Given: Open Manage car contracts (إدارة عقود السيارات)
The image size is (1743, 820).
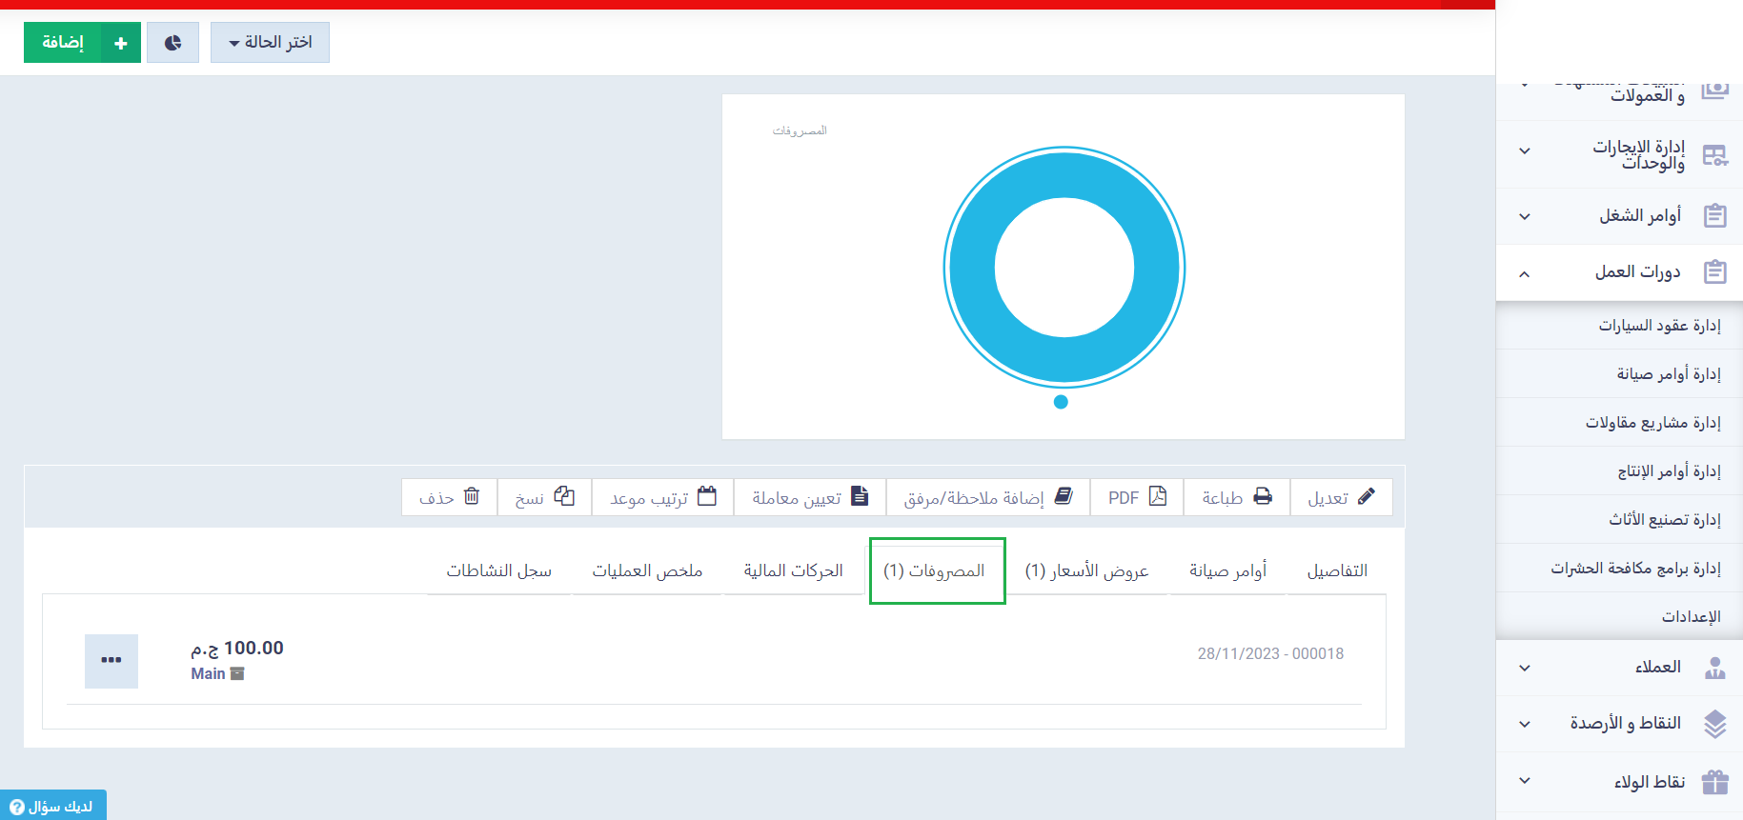Looking at the screenshot, I should [1659, 326].
